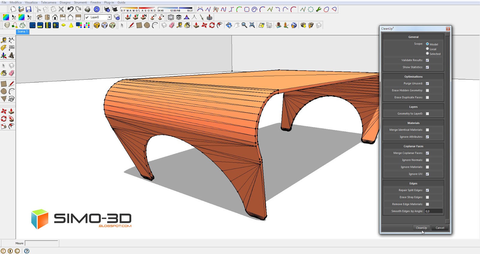The height and width of the screenshot is (254, 480).
Task: Click the Misure measurement input box
Action: pos(41,243)
